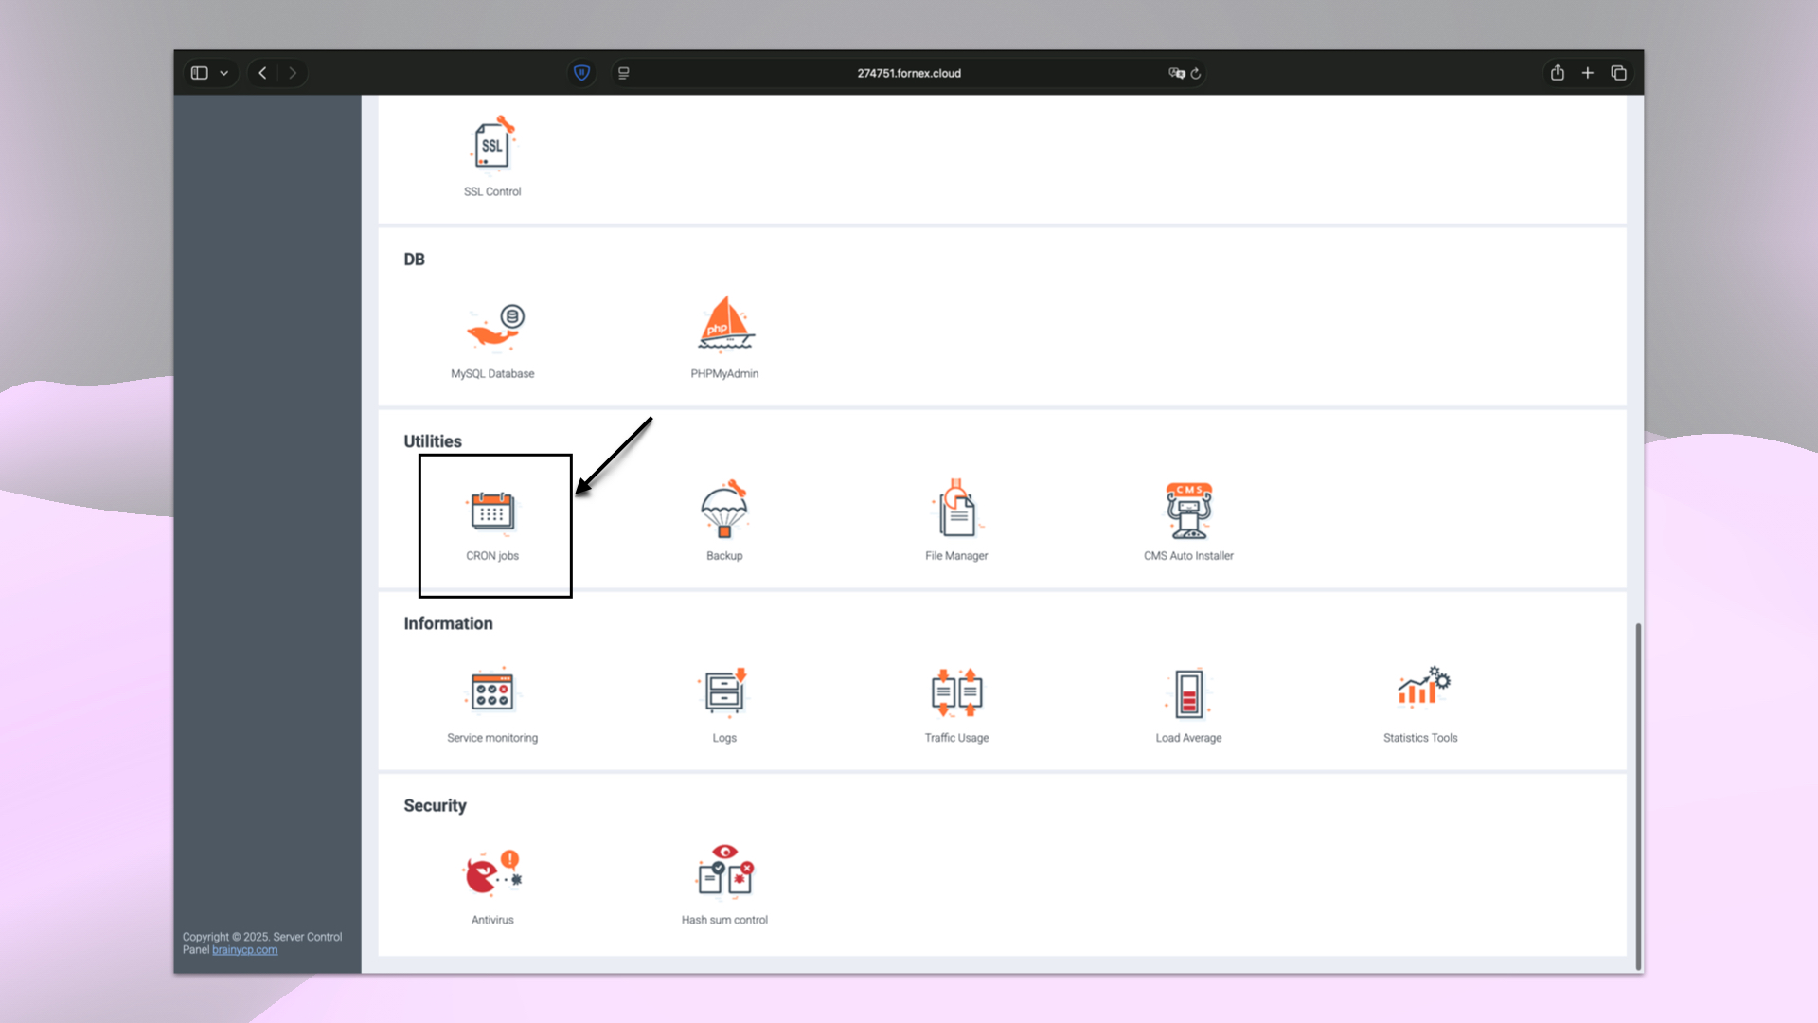View the Load Average monitor
This screenshot has width=1818, height=1023.
coord(1188,699)
